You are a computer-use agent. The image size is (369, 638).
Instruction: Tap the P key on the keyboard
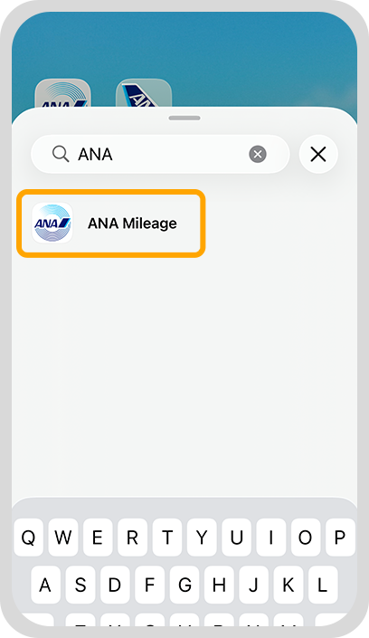point(340,538)
